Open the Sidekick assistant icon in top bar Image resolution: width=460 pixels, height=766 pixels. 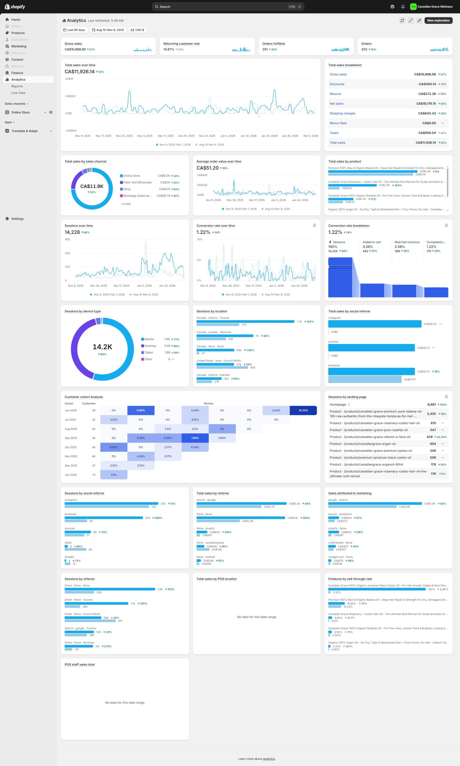[x=392, y=7]
